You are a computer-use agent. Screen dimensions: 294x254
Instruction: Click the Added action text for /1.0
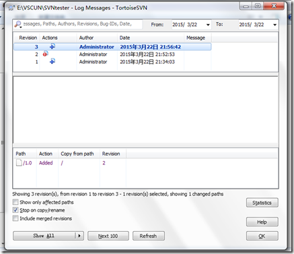[x=46, y=163]
